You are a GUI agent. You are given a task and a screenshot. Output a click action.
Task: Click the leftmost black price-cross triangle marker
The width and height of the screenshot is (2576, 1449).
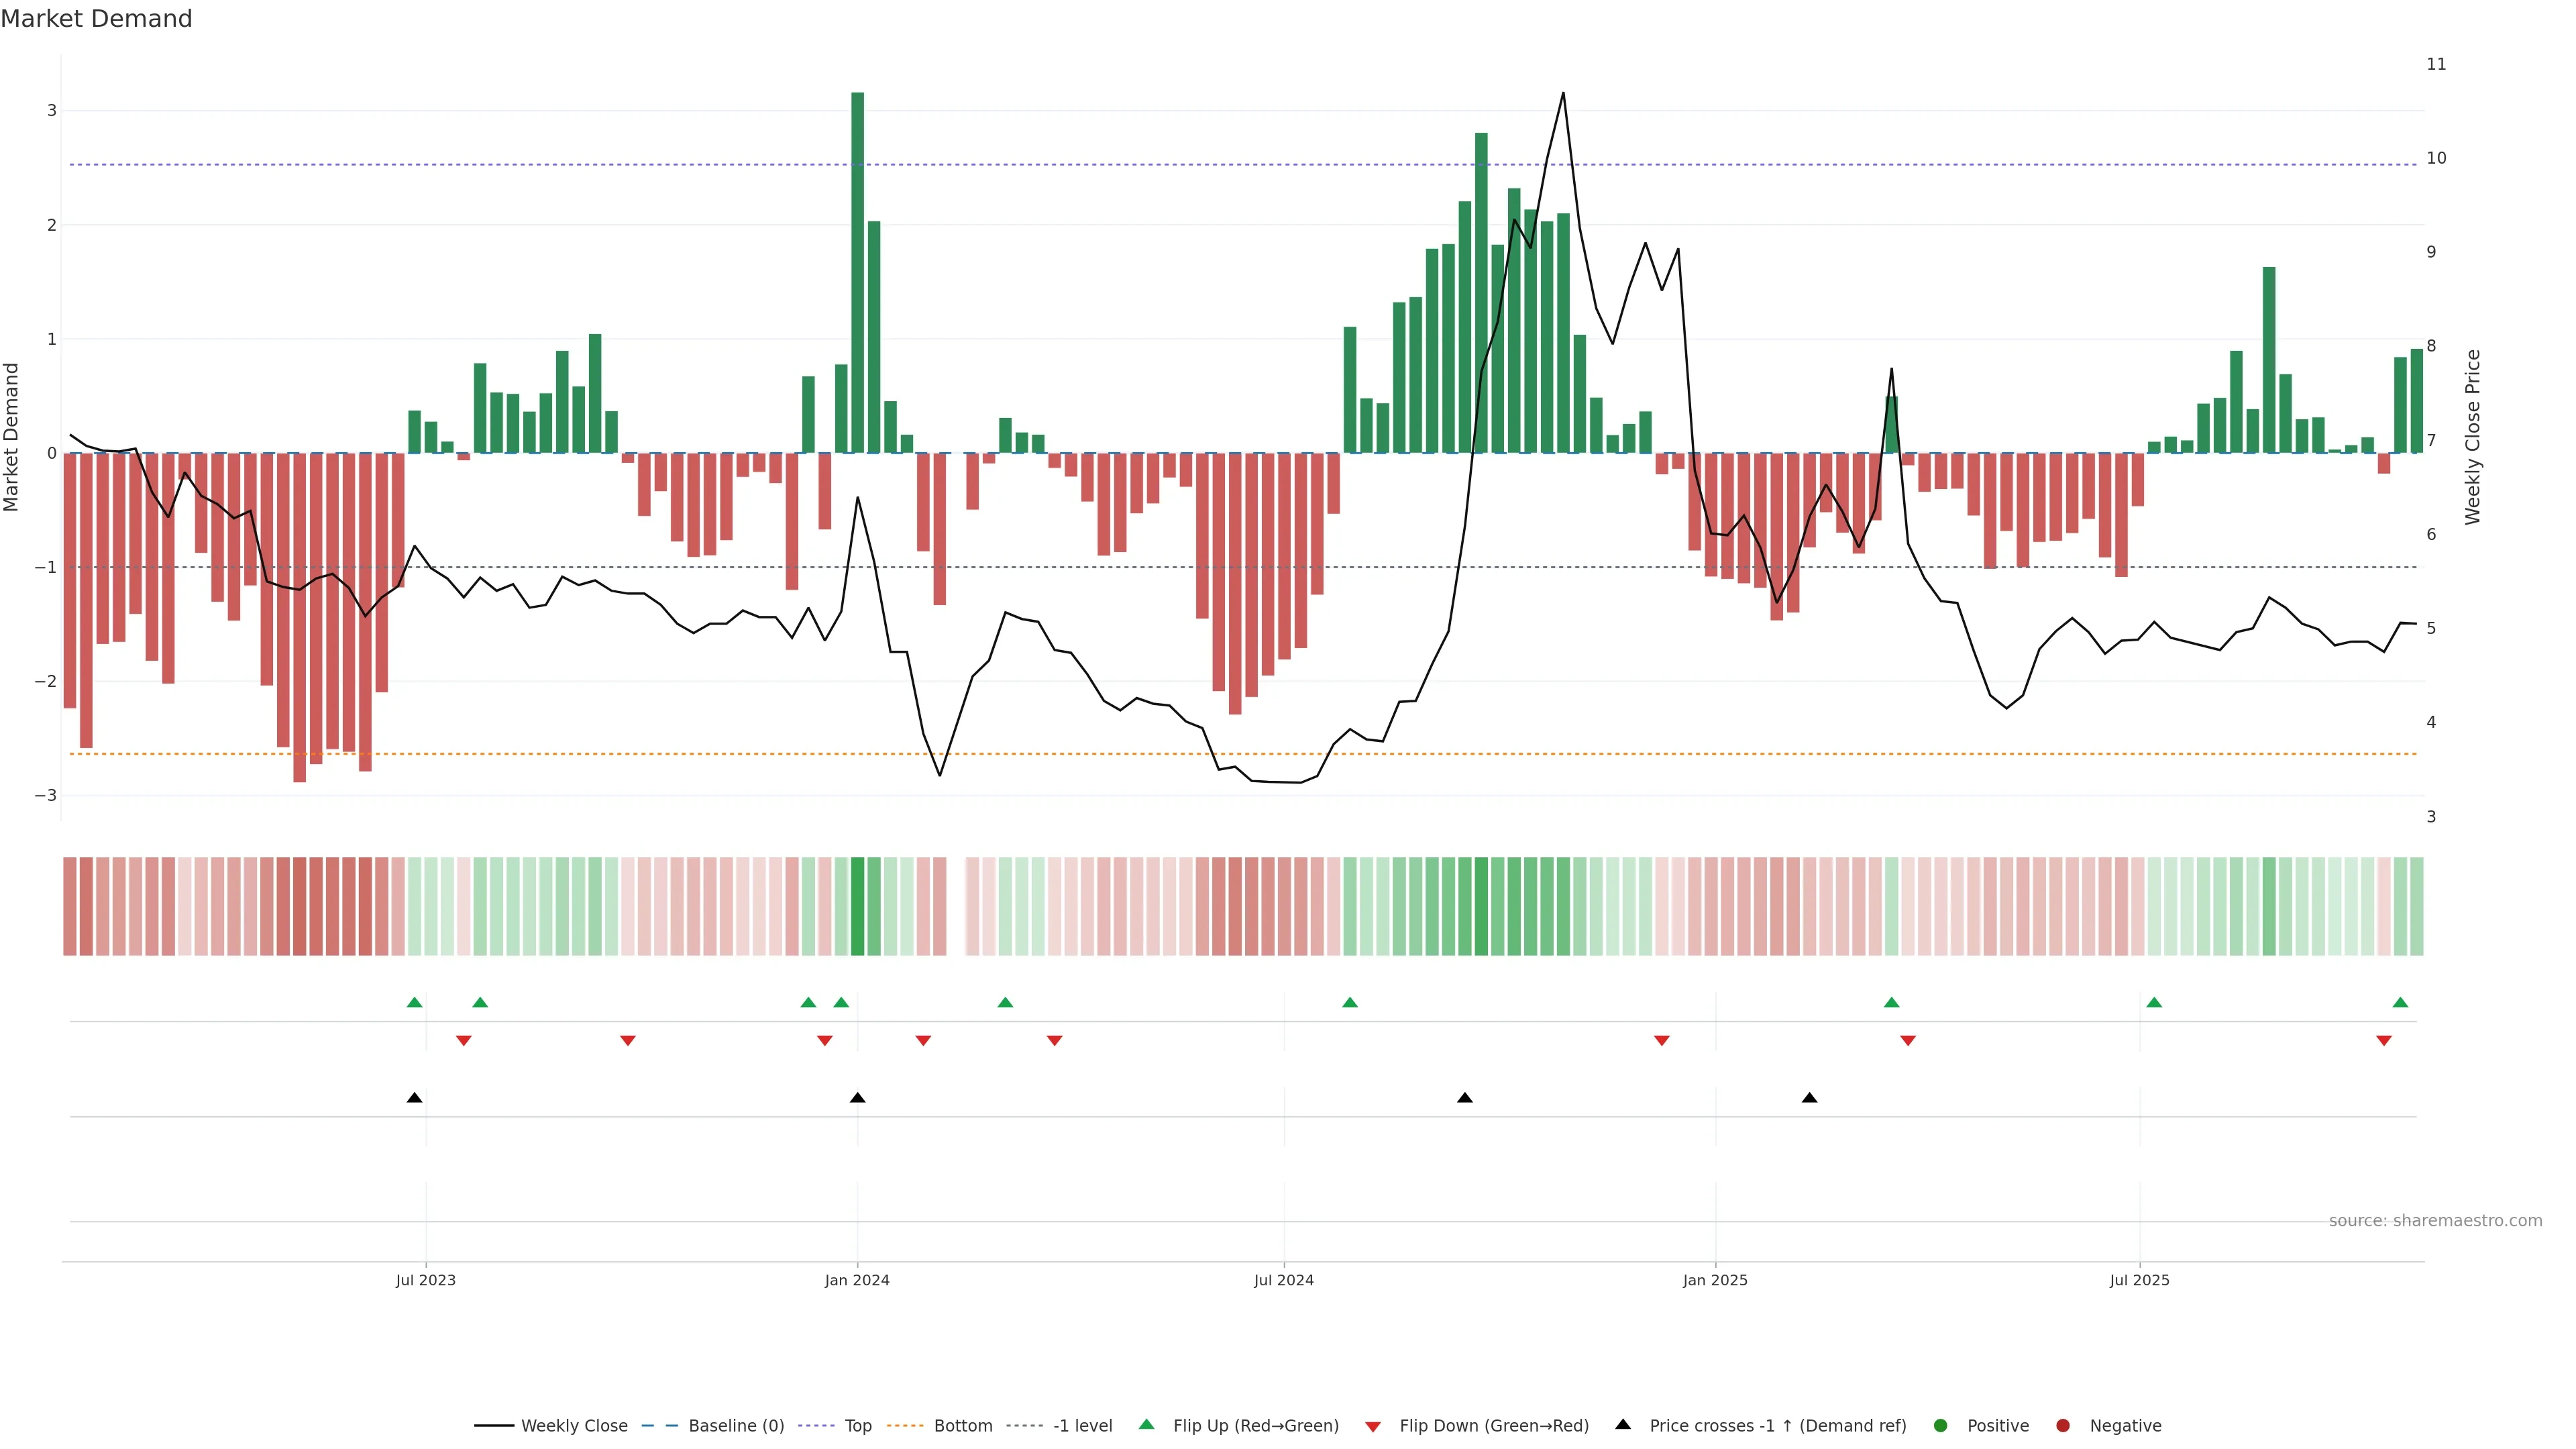[x=415, y=1098]
